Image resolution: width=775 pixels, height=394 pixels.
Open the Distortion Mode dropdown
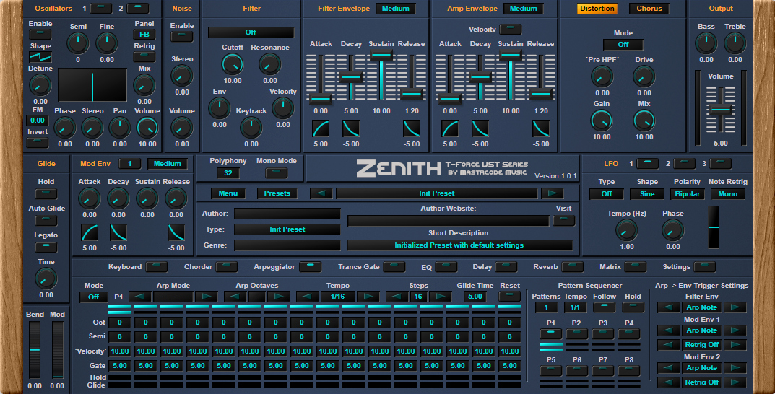click(623, 45)
